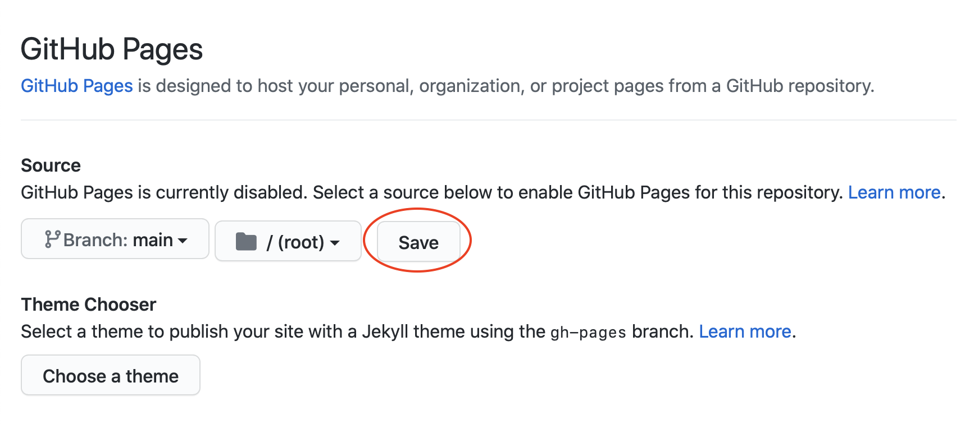Click the Source section heading
This screenshot has width=974, height=424.
[51, 165]
